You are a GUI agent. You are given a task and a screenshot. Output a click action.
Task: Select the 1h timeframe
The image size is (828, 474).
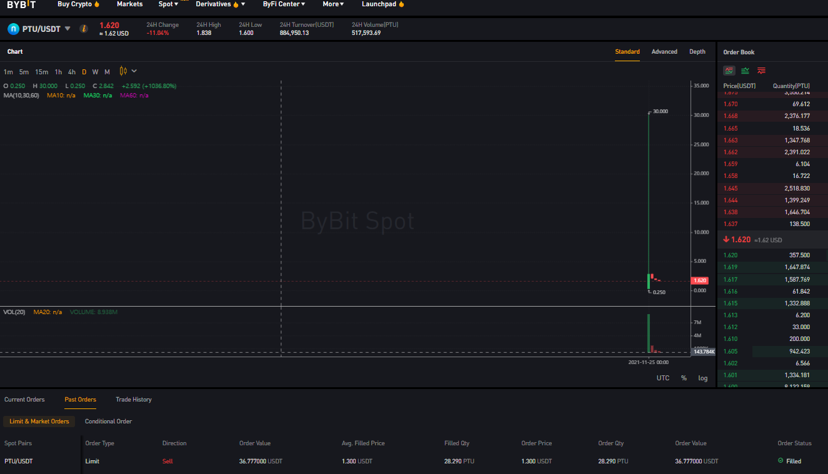58,72
